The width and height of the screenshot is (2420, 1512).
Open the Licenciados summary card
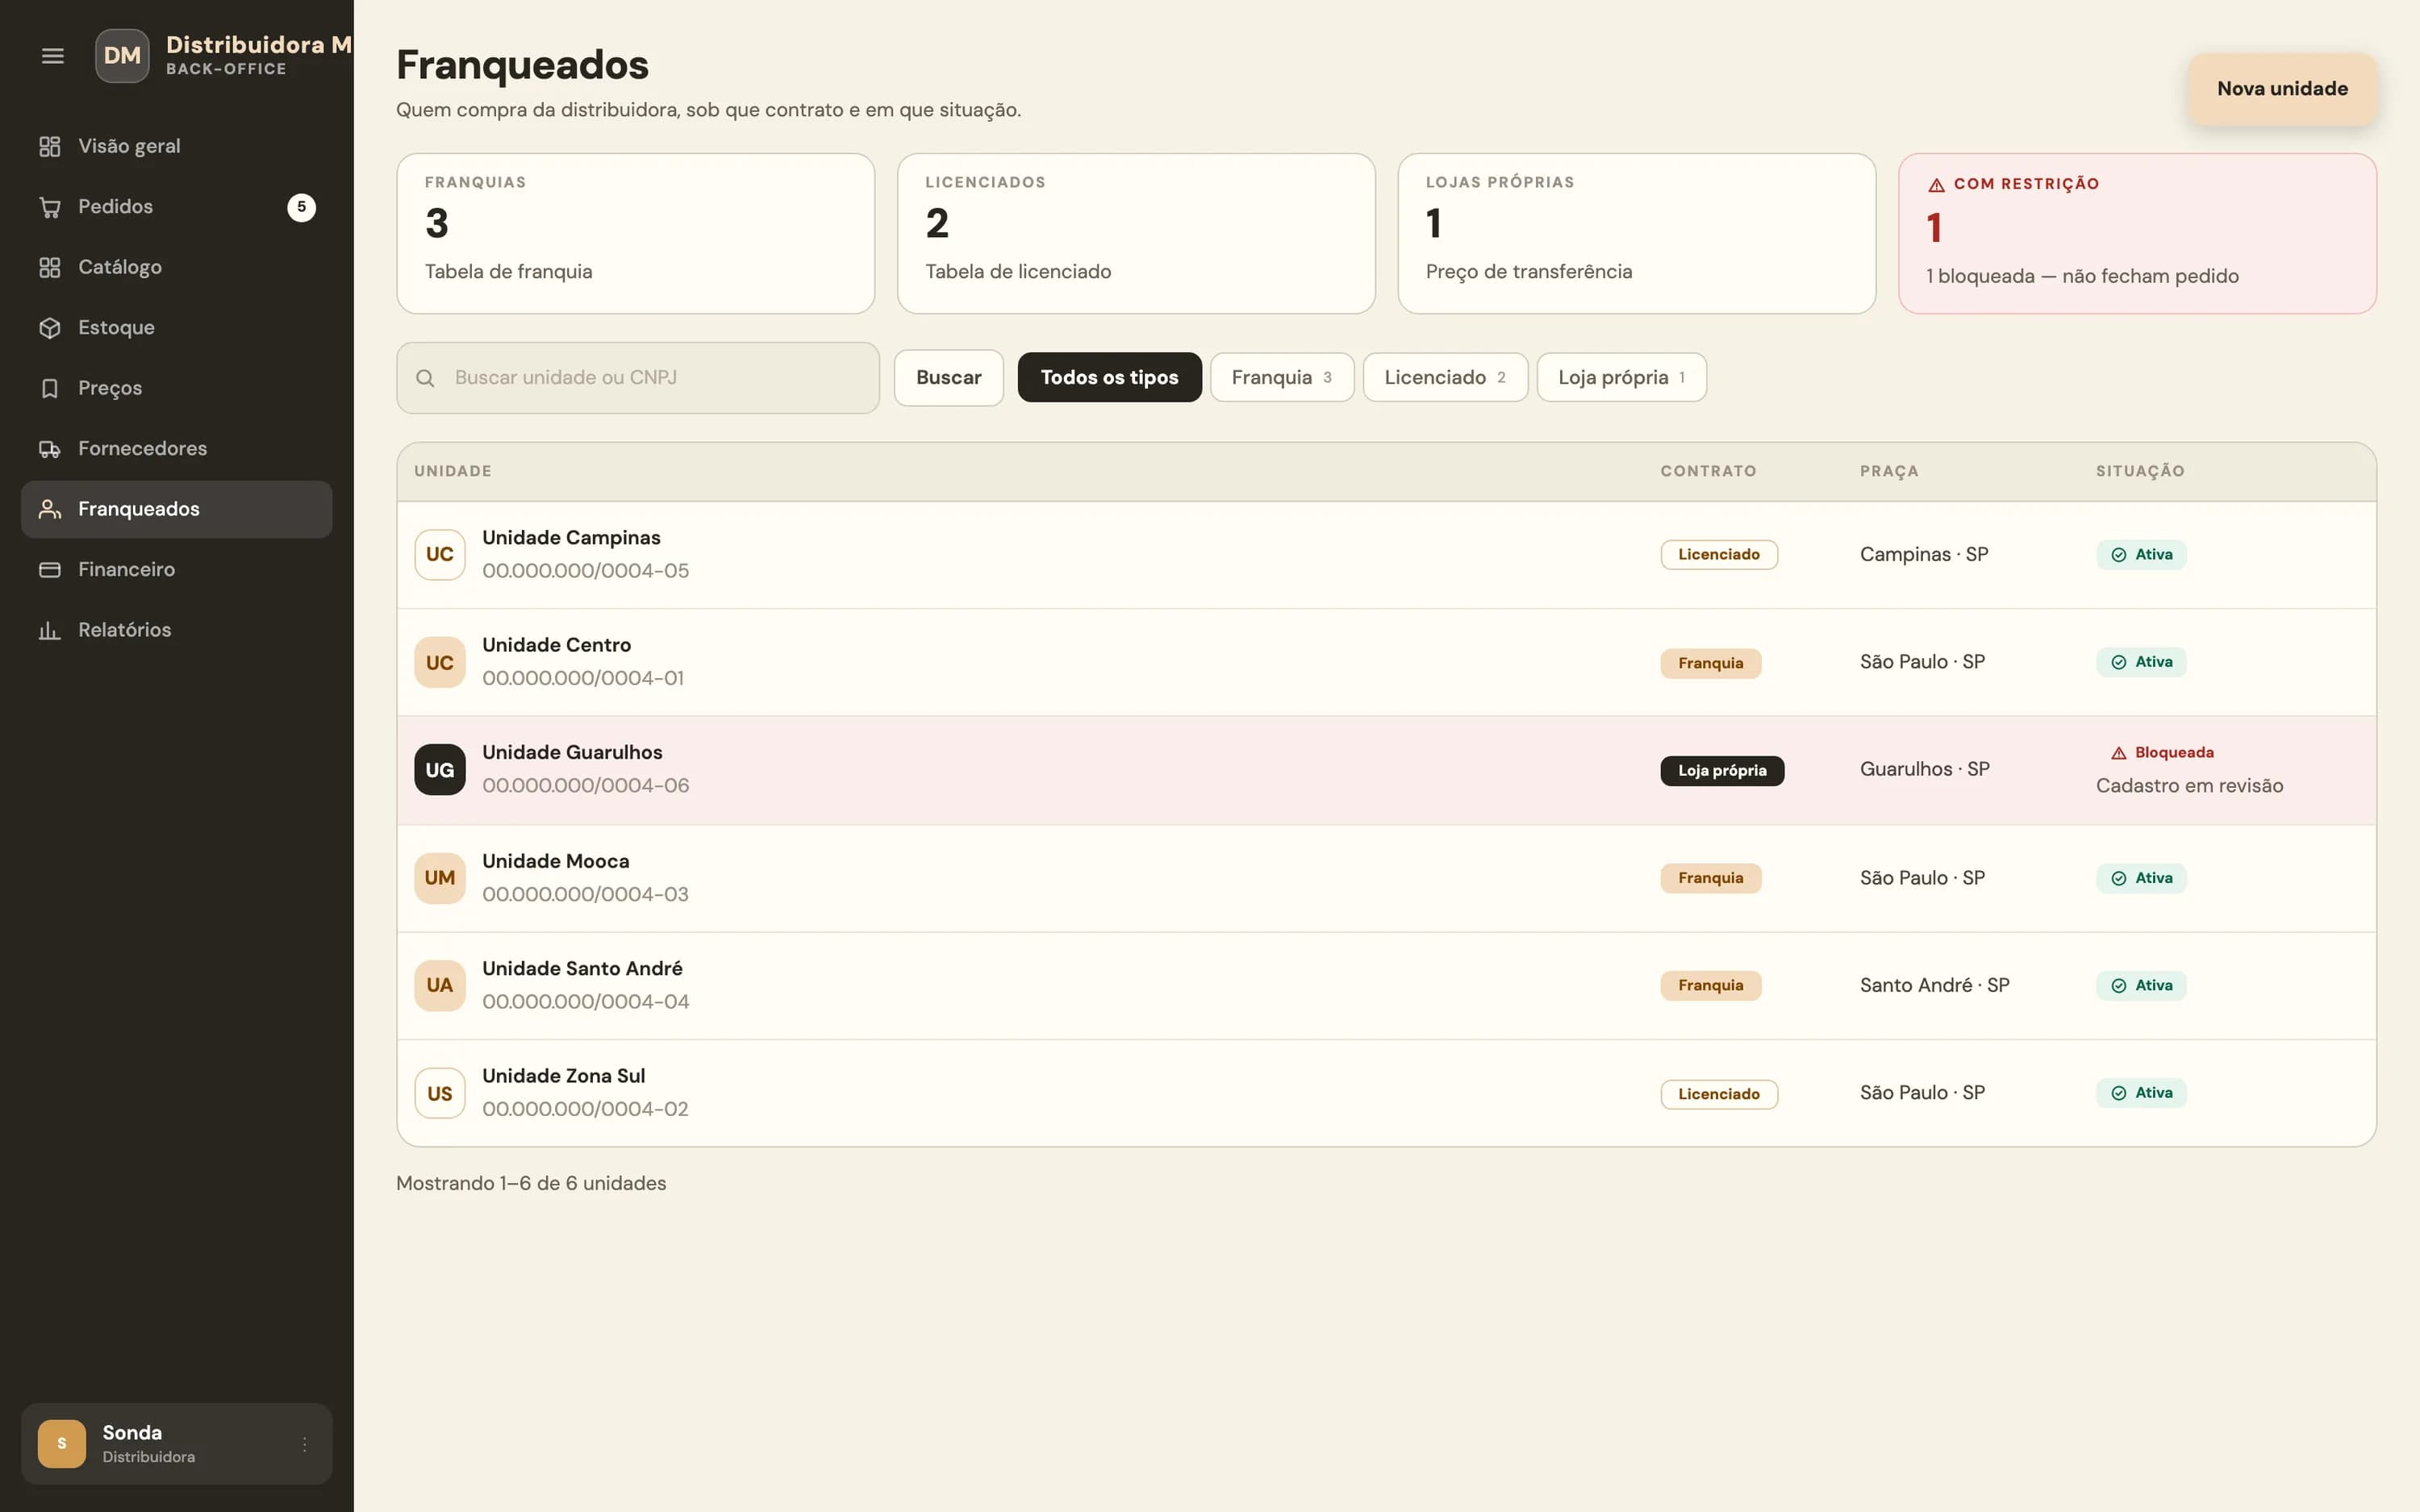1136,234
